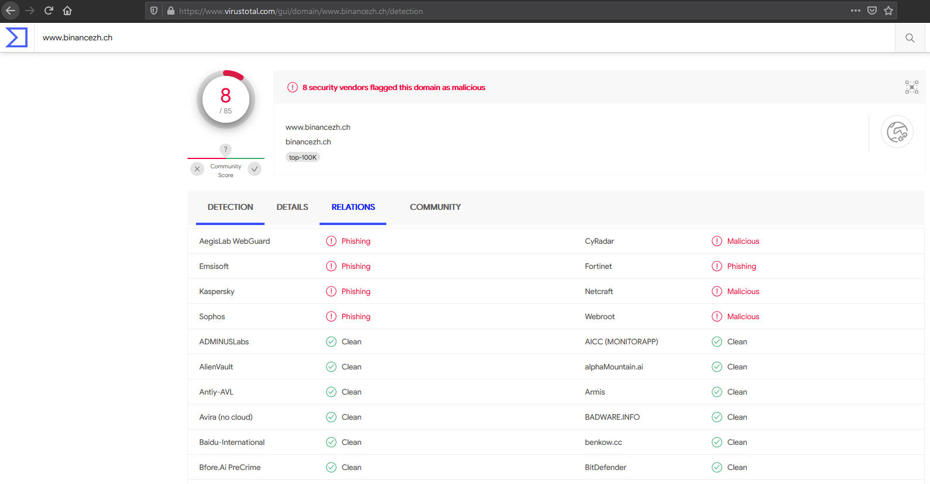Open browser home page icon

[x=67, y=11]
